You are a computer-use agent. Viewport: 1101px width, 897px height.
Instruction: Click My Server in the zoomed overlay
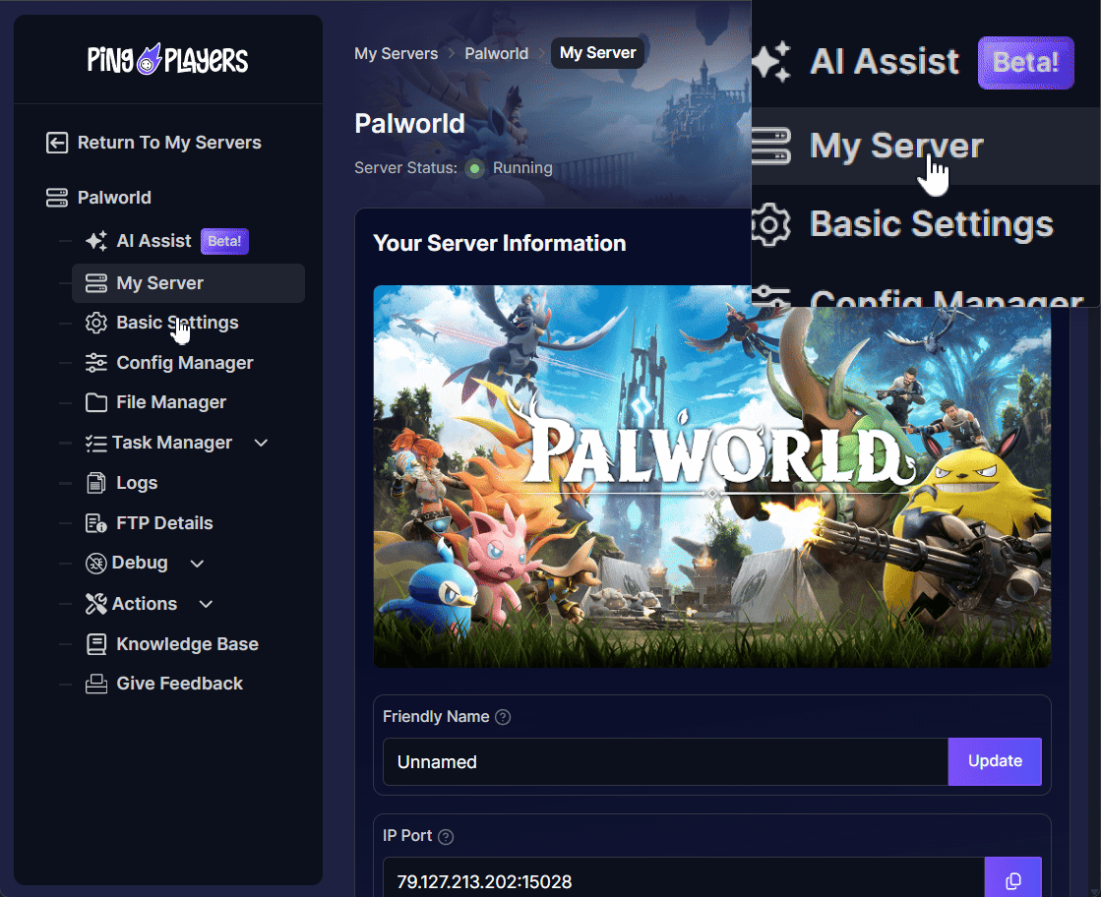coord(896,146)
